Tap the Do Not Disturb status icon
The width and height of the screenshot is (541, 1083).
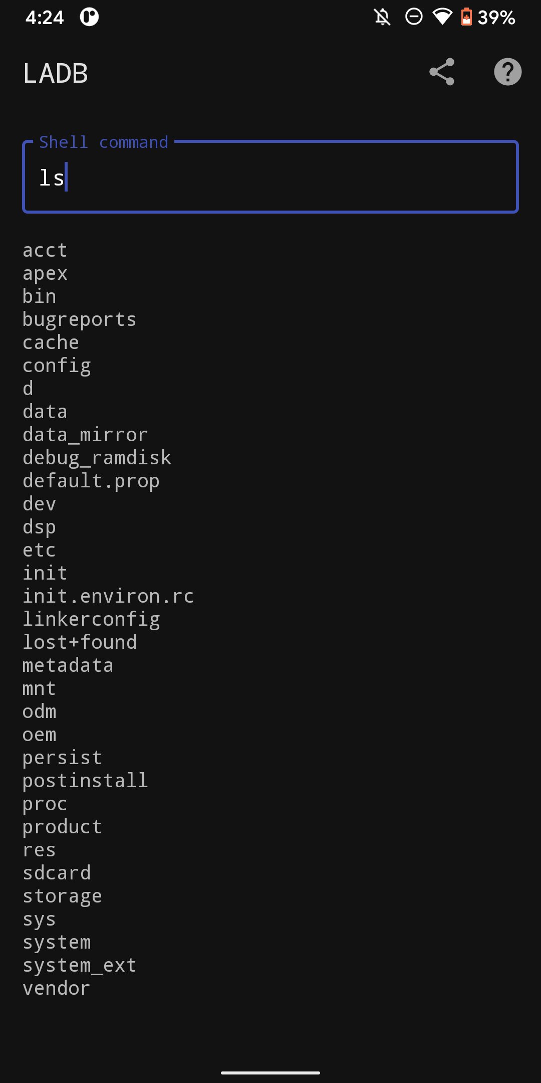[414, 17]
